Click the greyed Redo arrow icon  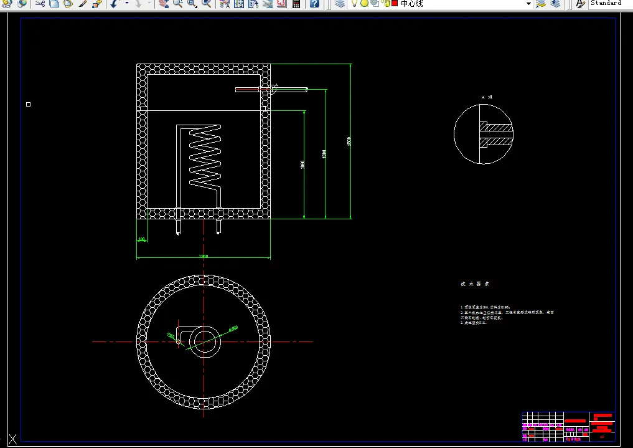pyautogui.click(x=138, y=3)
